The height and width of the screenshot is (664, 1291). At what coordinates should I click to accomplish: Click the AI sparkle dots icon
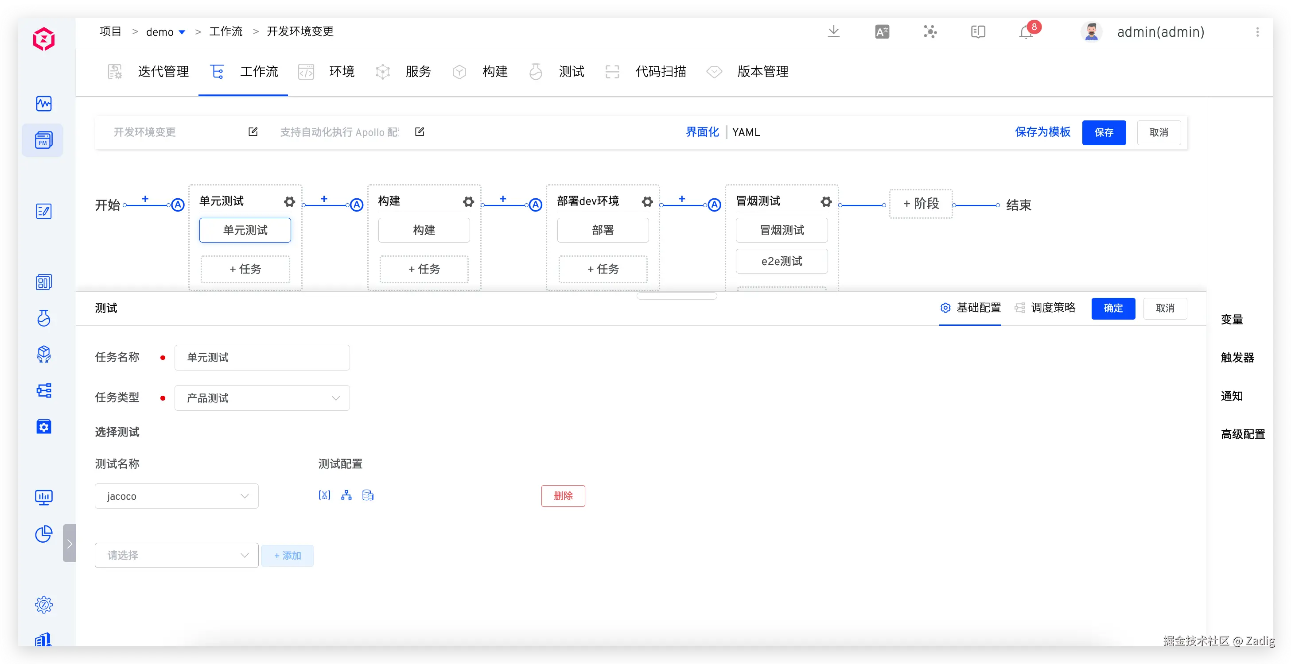pos(930,32)
